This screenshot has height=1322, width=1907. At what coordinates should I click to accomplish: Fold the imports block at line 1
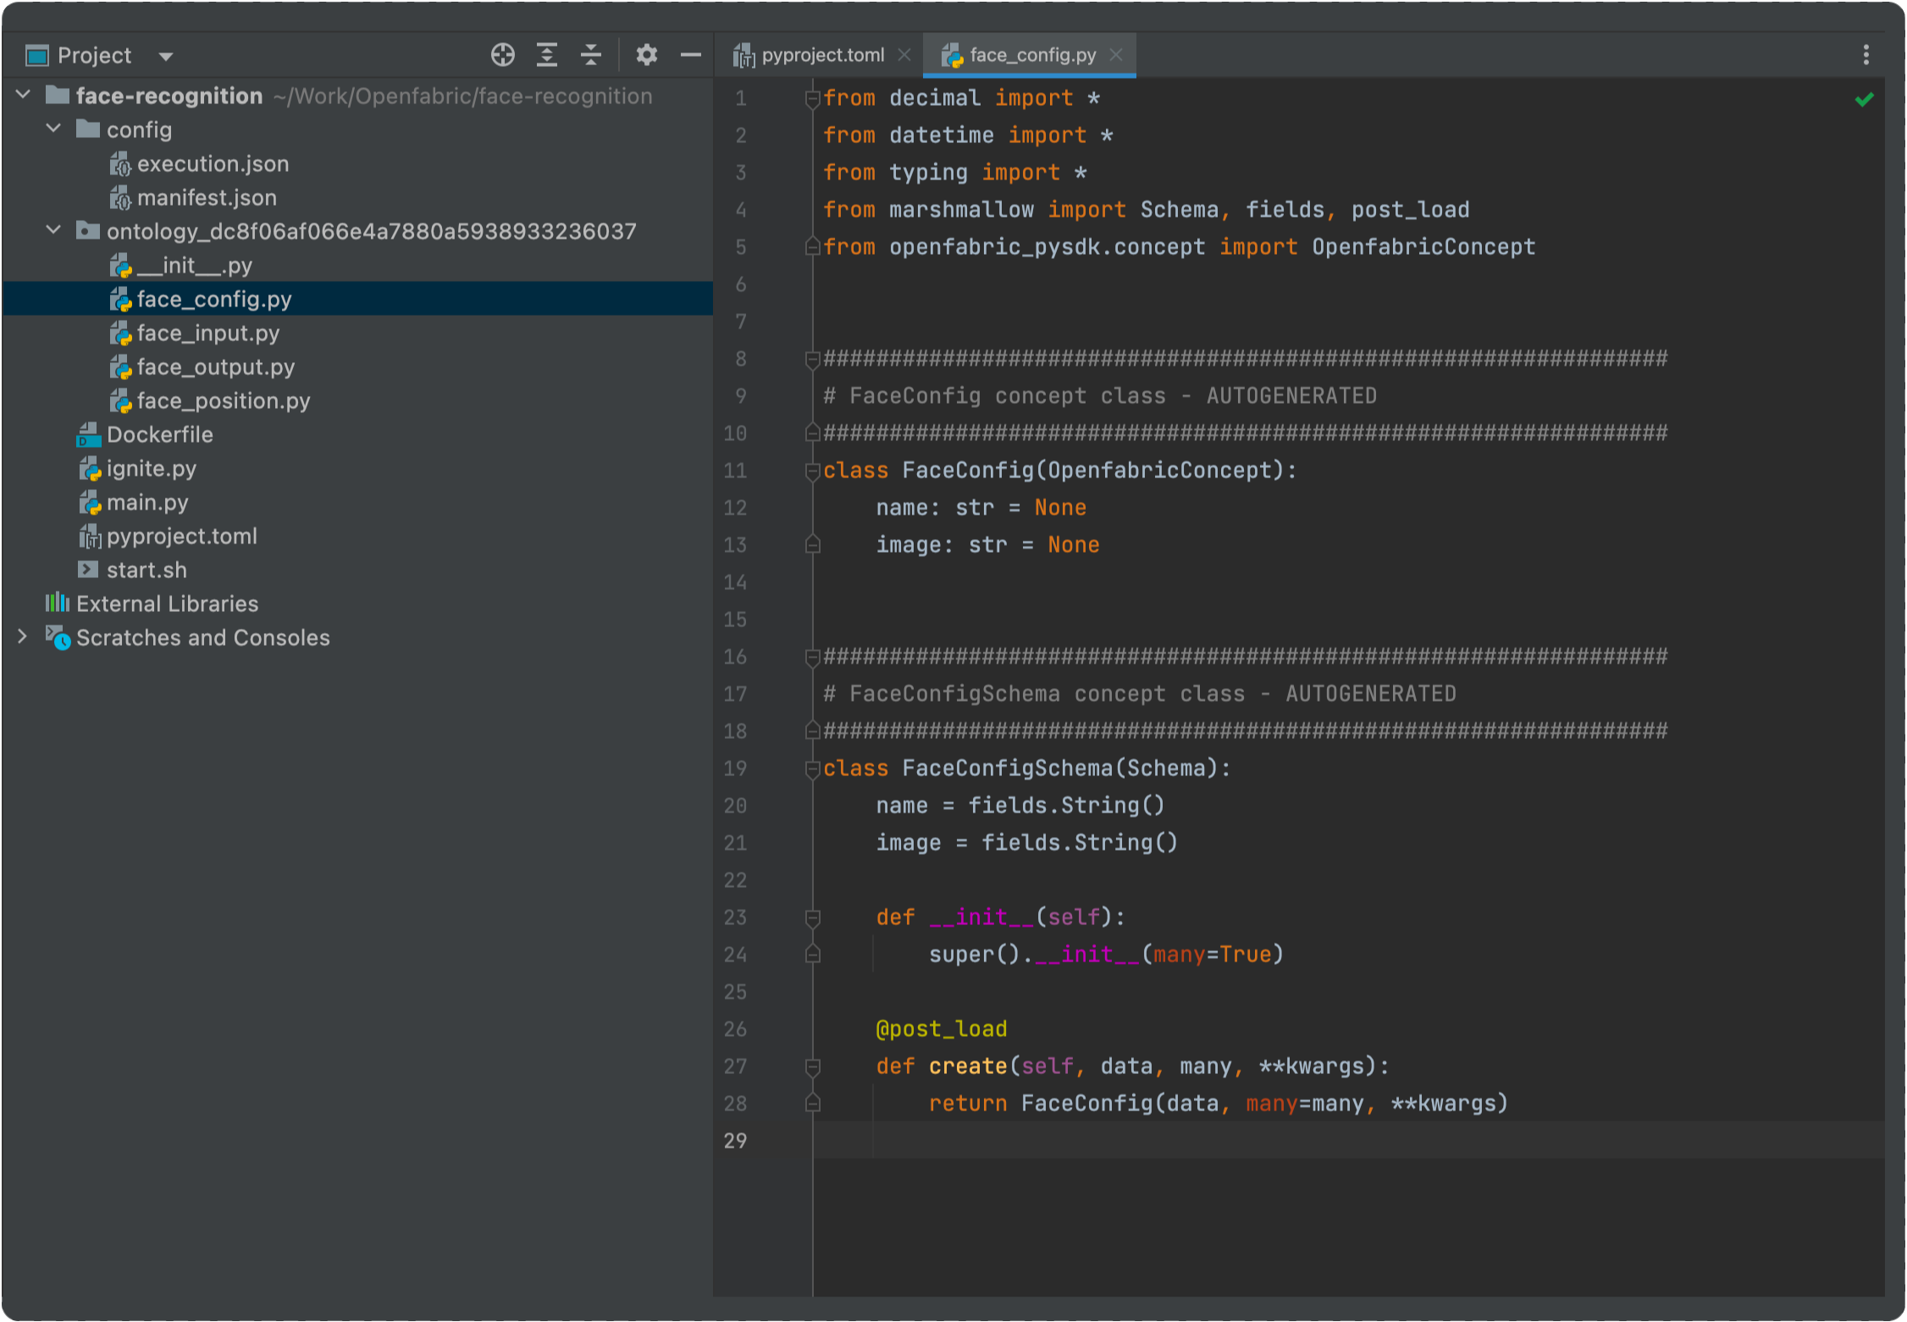pos(813,100)
